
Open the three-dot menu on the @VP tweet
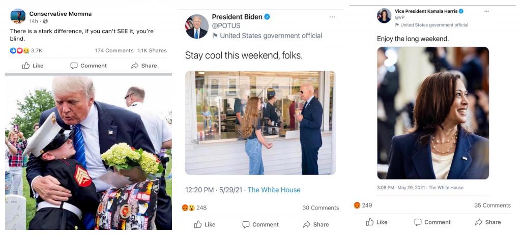[486, 11]
